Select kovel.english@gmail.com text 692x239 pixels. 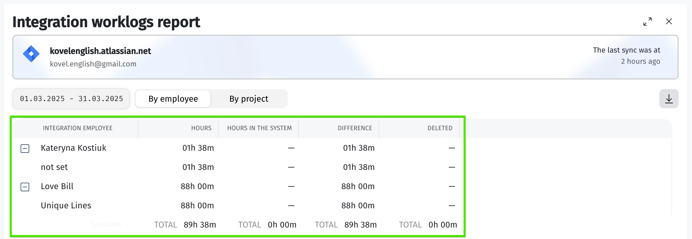93,64
